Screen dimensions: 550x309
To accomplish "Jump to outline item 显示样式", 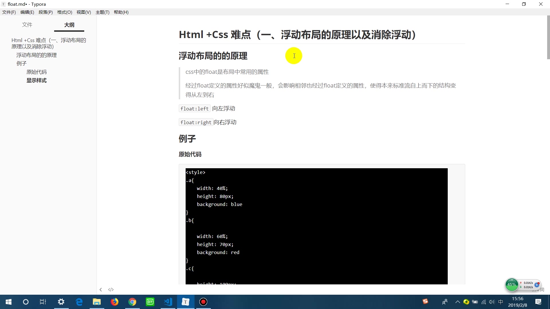I will coord(36,80).
